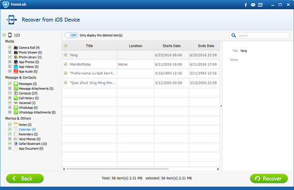Uncheck the device 123 checkbox
This screenshot has height=190, width=294.
[x=4, y=35]
